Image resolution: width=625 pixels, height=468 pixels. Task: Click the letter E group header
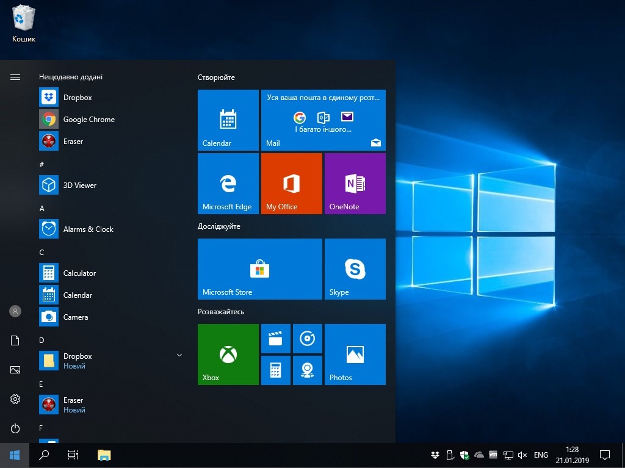[42, 384]
